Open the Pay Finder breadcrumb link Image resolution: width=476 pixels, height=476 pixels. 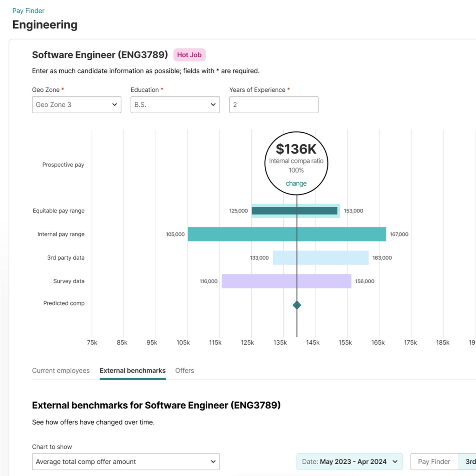tap(28, 11)
